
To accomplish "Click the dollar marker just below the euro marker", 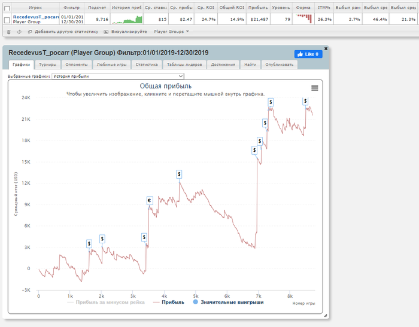I will 144,237.
